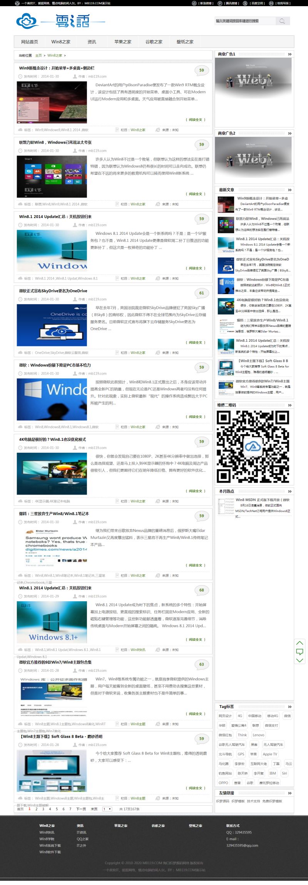
Task: Click category link Win8主题 under Soft Glass article
Action: [x=138, y=798]
